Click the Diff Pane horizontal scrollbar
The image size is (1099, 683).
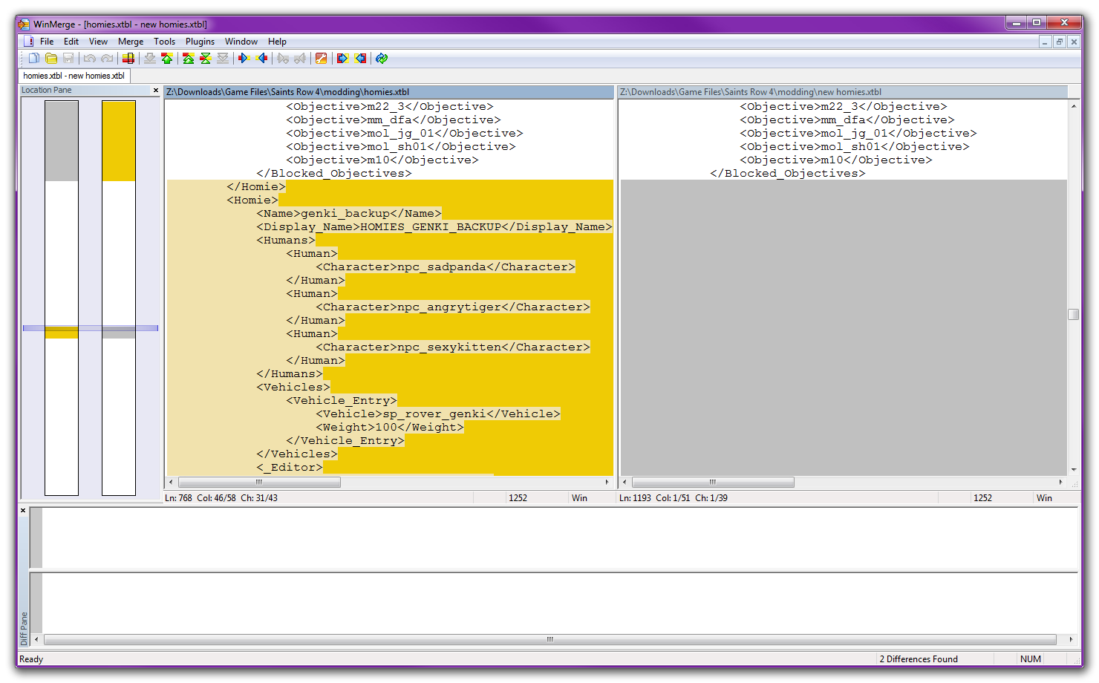point(550,639)
